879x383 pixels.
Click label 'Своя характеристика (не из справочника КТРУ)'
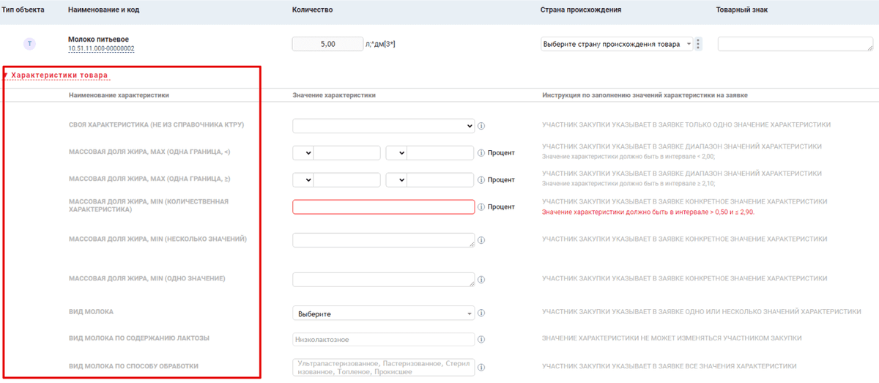(156, 125)
